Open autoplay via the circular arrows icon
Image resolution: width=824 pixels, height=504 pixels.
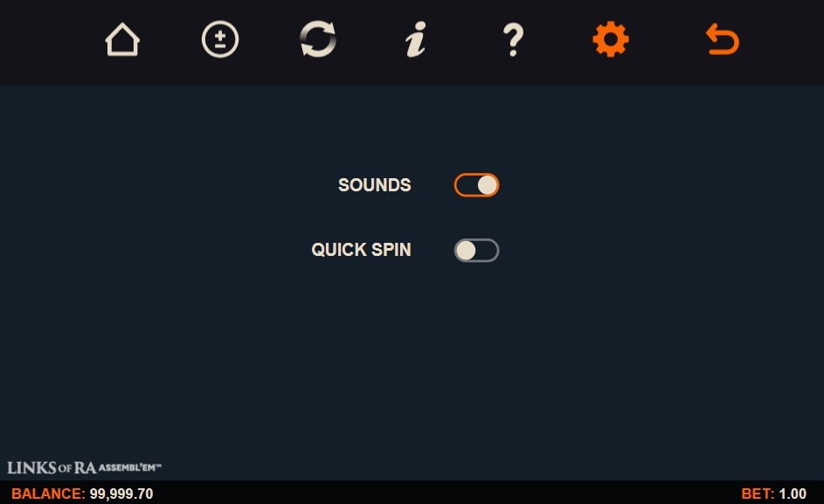[318, 40]
